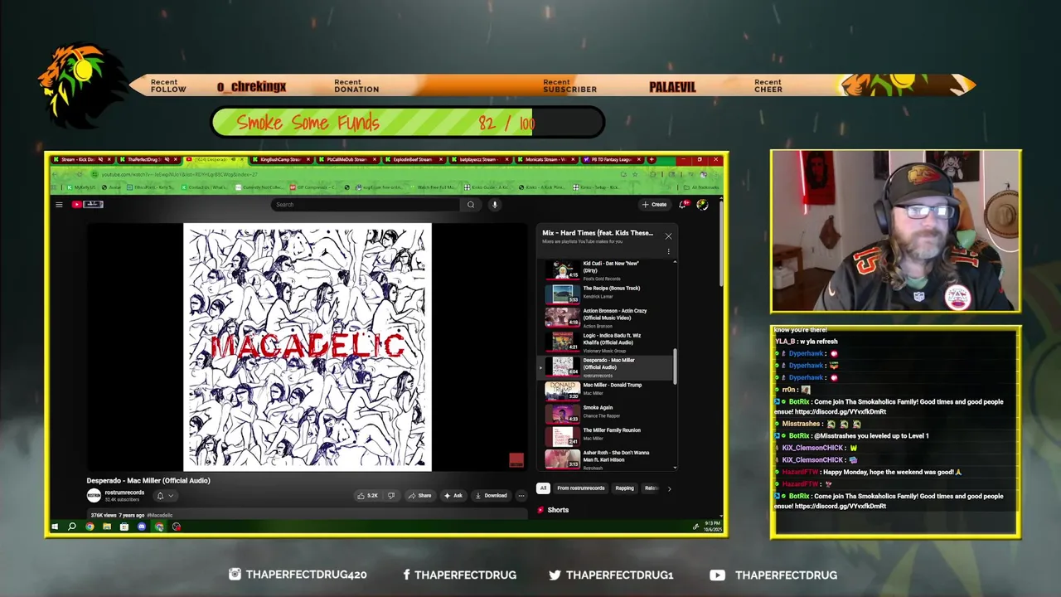Switch to the Monicats Stream tab

[x=547, y=159]
